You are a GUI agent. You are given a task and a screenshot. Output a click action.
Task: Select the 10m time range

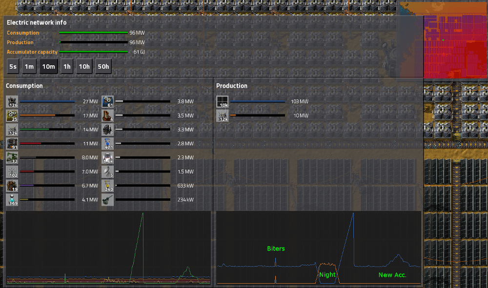pos(48,66)
